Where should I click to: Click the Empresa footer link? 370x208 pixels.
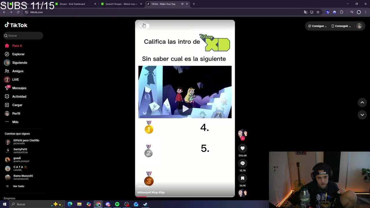click(x=9, y=198)
